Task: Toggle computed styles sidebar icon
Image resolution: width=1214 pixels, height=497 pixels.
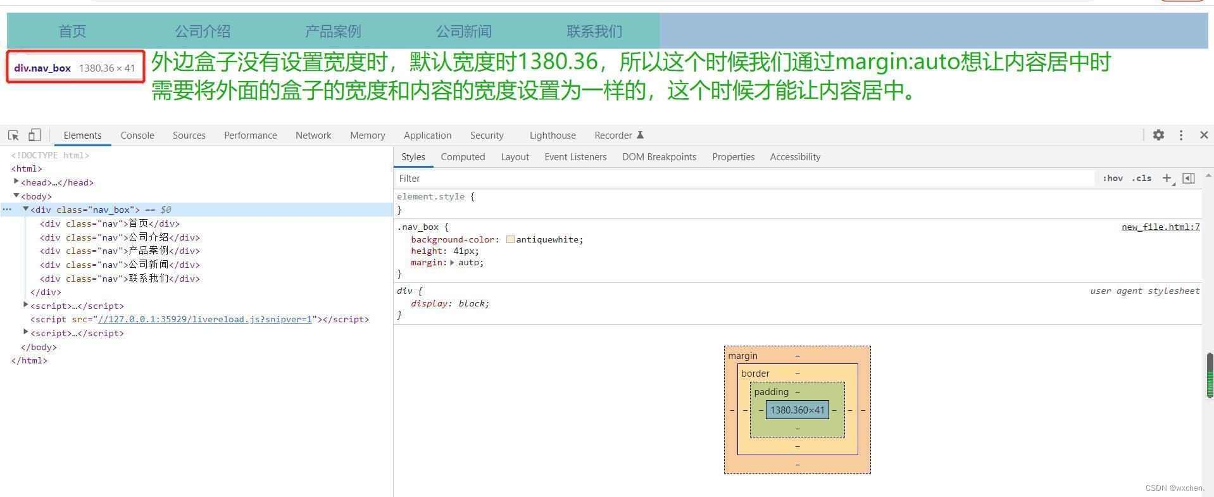Action: [1189, 179]
